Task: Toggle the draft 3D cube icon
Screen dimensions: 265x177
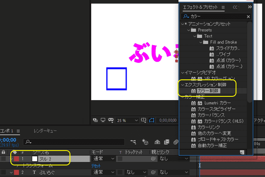Action: [145, 142]
